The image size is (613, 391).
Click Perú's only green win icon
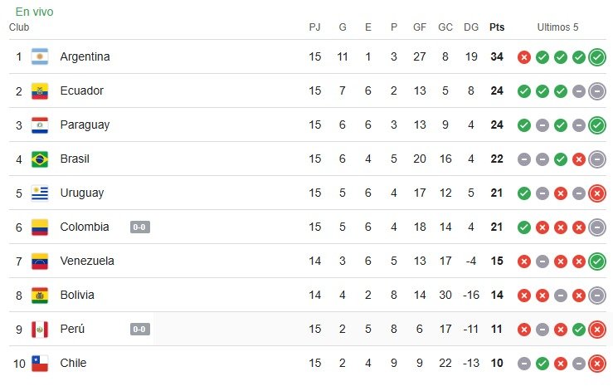pos(579,330)
